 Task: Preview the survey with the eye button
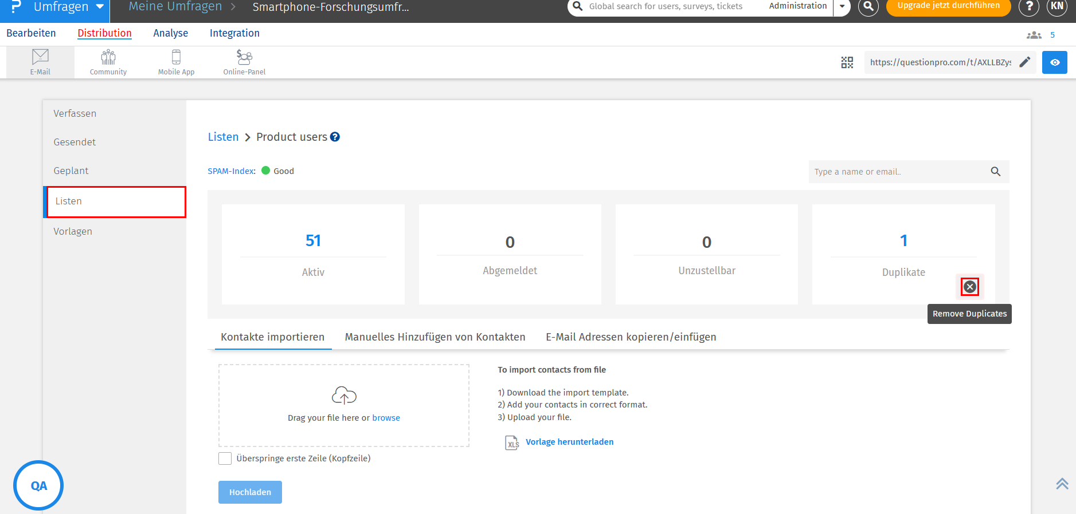tap(1055, 62)
